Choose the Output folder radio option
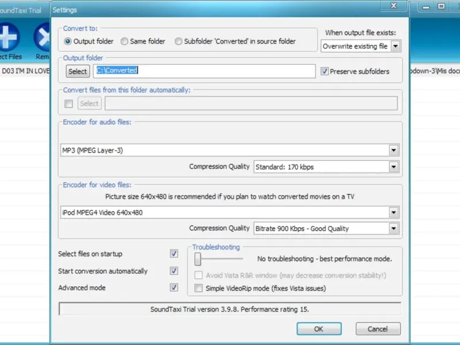 (67, 41)
